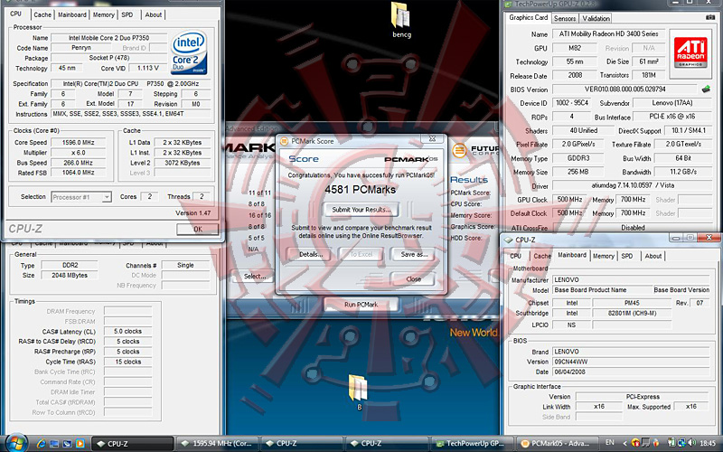Open Cache tab in the processor CPU-Z window
Image resolution: width=723 pixels, height=452 pixels.
[42, 14]
